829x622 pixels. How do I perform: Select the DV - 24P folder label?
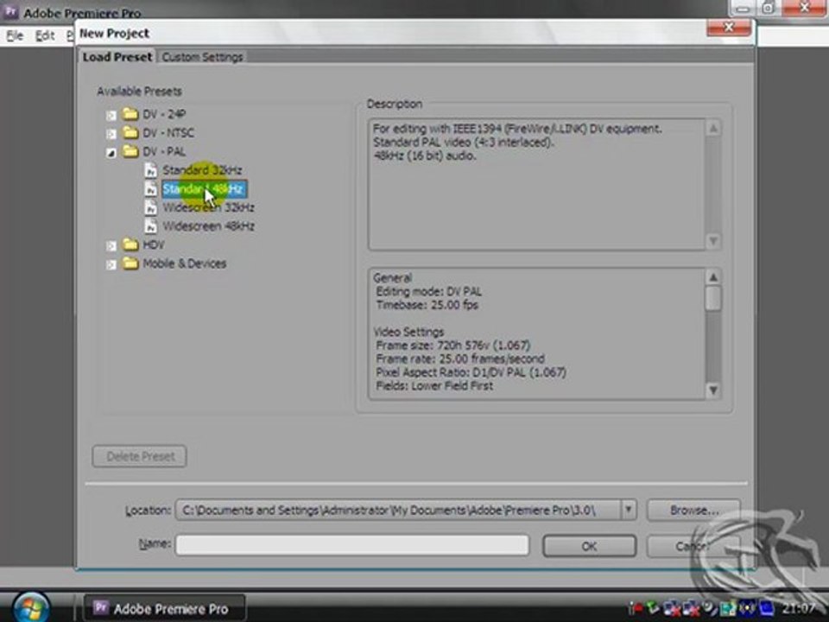click(164, 114)
